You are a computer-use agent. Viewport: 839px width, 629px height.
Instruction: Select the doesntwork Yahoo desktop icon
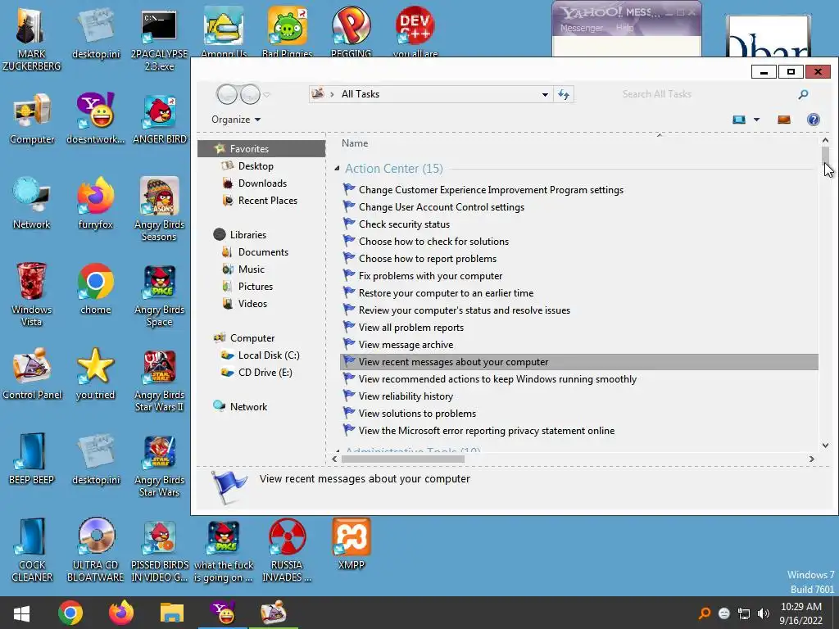[x=95, y=118]
